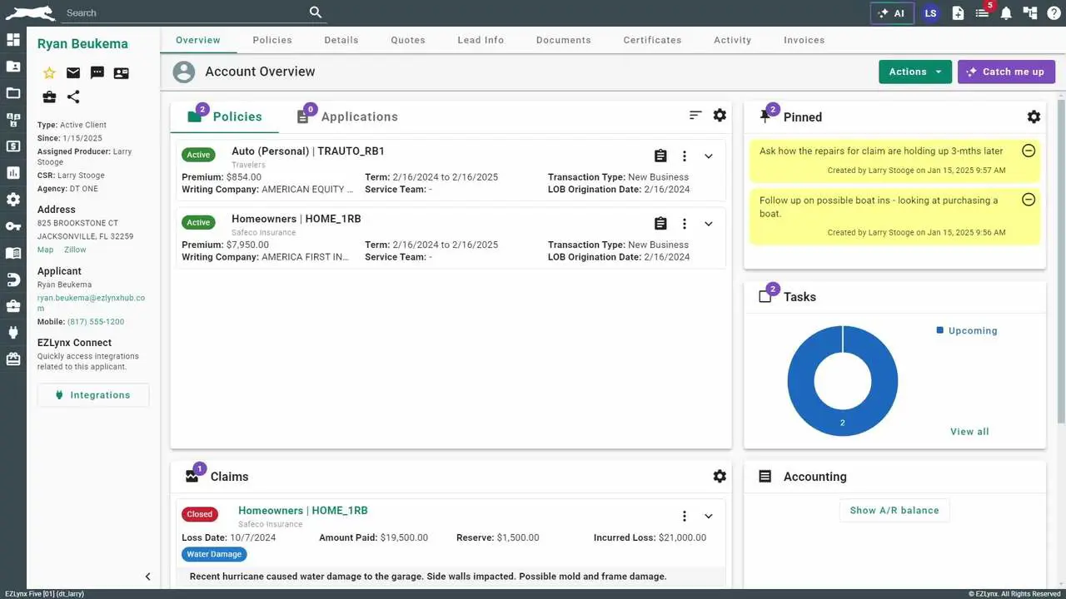Click the AI assistant button in header
The image size is (1066, 599).
(891, 13)
